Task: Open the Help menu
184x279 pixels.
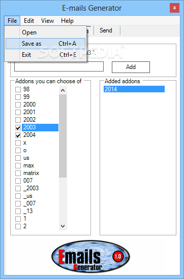Action: (x=67, y=21)
